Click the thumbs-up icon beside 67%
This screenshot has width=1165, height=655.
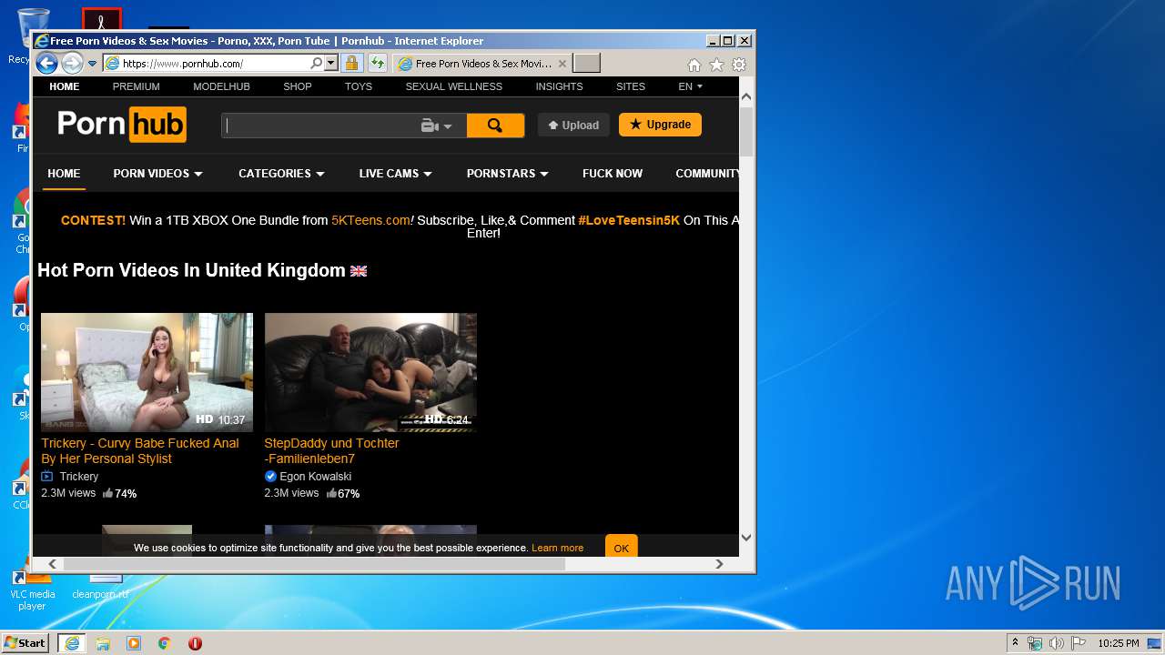pos(331,493)
